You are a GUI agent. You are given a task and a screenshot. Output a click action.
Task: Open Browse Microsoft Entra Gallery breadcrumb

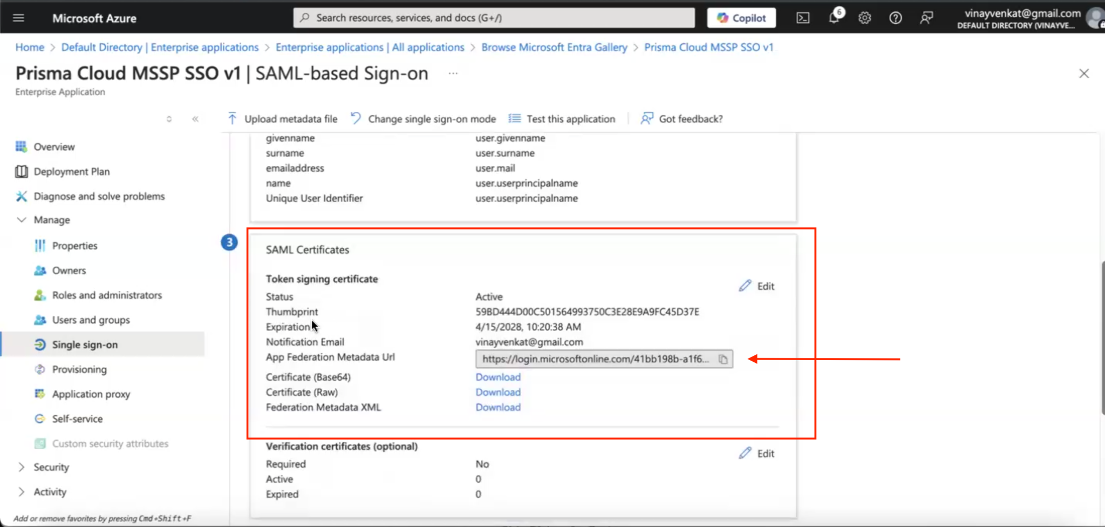pyautogui.click(x=554, y=47)
